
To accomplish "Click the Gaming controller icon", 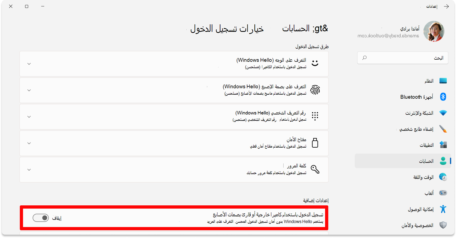I will click(443, 193).
